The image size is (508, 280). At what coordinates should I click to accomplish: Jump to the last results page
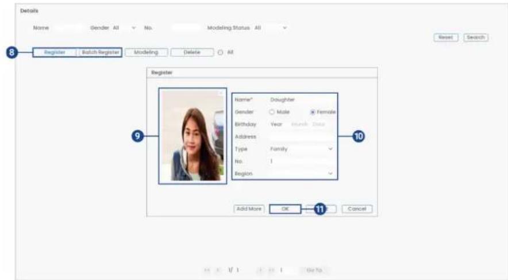tap(271, 270)
